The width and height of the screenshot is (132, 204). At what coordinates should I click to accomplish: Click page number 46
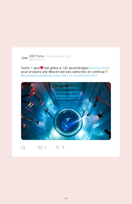[66, 198]
